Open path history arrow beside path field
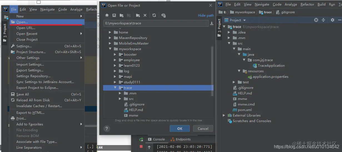The image size is (342, 152). point(212,23)
